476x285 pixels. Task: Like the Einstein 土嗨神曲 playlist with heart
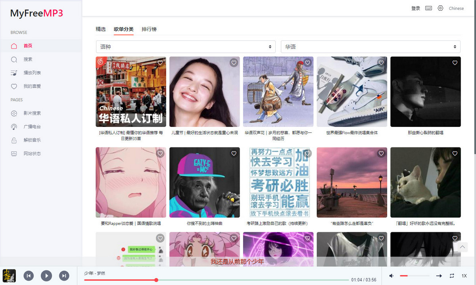[x=234, y=153]
